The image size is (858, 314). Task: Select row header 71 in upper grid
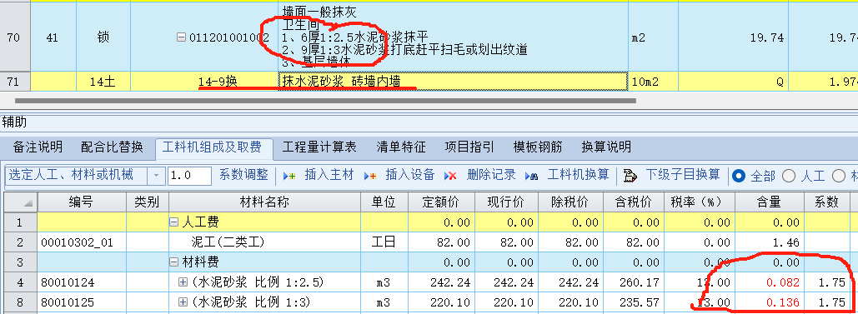coord(15,82)
